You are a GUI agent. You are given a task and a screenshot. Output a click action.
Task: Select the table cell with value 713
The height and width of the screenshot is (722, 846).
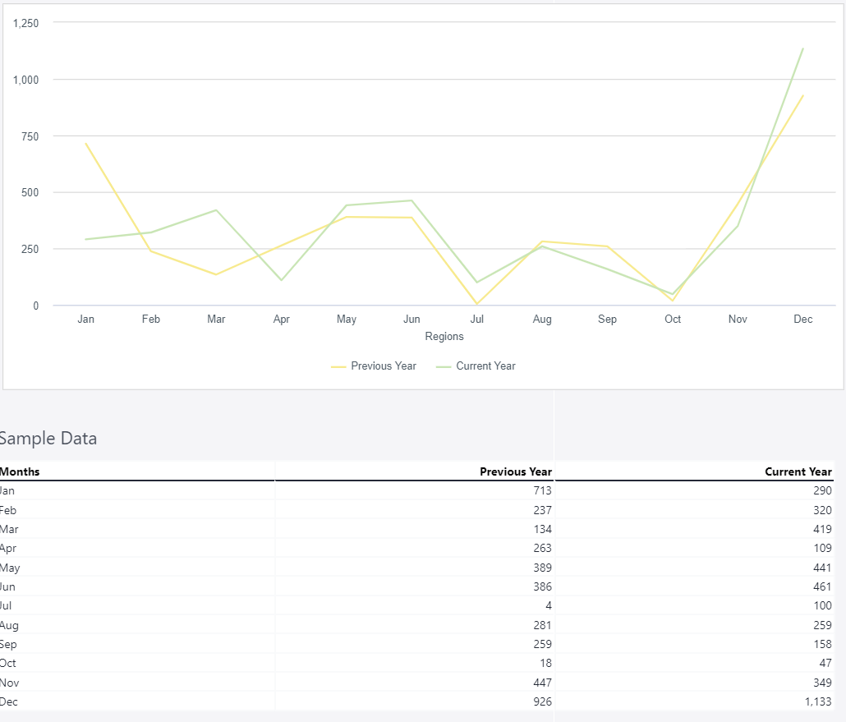542,491
